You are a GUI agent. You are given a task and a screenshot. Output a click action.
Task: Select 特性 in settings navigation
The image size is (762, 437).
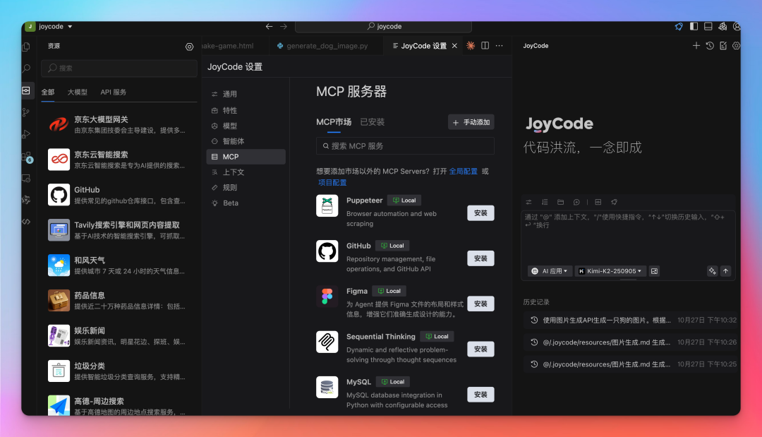(x=246, y=110)
